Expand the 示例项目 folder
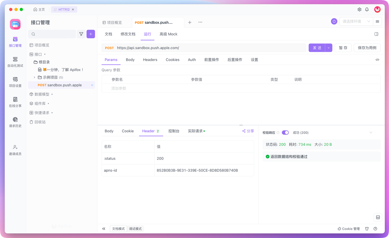389x238 pixels. [34, 77]
